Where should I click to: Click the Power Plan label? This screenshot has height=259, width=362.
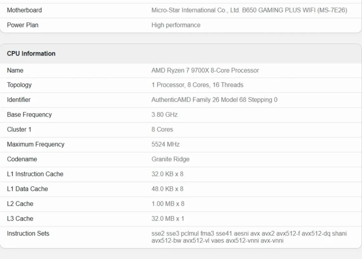23,25
